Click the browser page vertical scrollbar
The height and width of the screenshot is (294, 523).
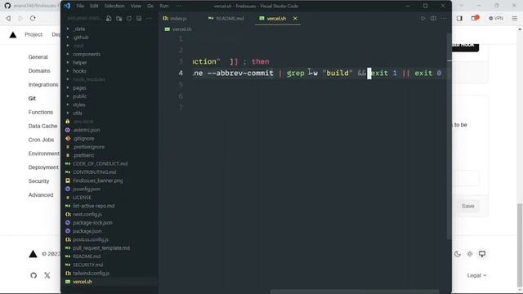pos(520,245)
